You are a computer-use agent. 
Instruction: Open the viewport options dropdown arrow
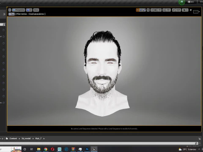[x=10, y=10]
